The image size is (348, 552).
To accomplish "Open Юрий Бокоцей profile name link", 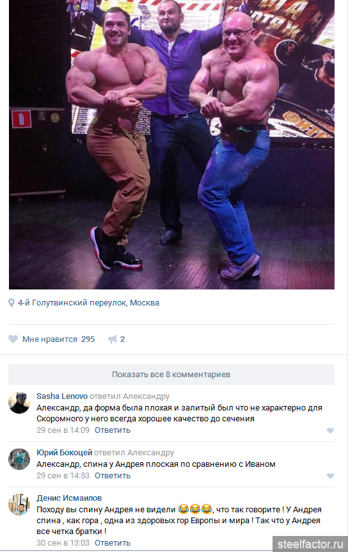I will coord(65,452).
